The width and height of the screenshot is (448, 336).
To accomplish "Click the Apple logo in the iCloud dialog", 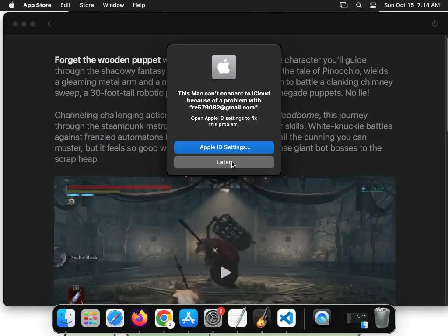I will click(224, 67).
